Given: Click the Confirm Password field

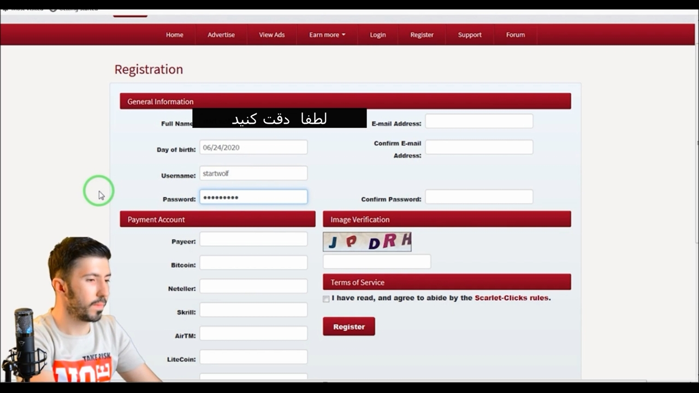Looking at the screenshot, I should (x=479, y=197).
